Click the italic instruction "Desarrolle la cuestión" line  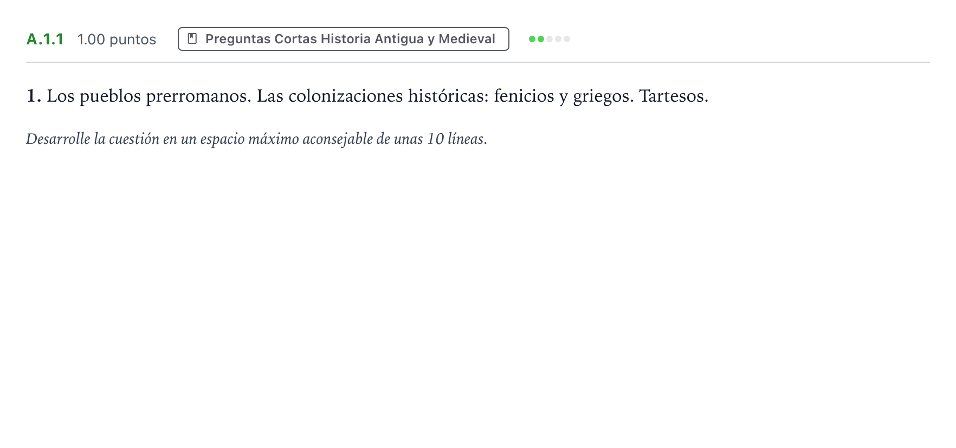pyautogui.click(x=256, y=139)
